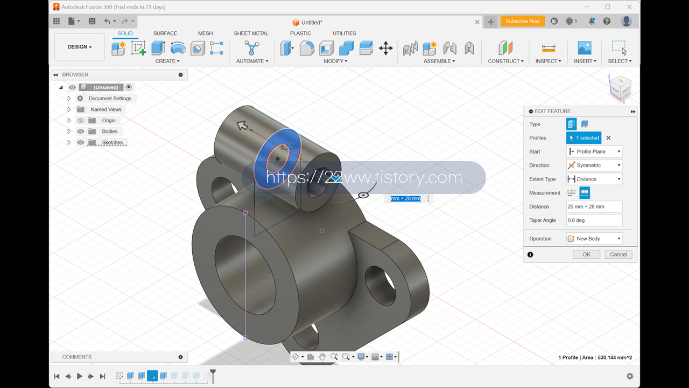This screenshot has height=388, width=689.
Task: Play the timeline
Action: 80,376
